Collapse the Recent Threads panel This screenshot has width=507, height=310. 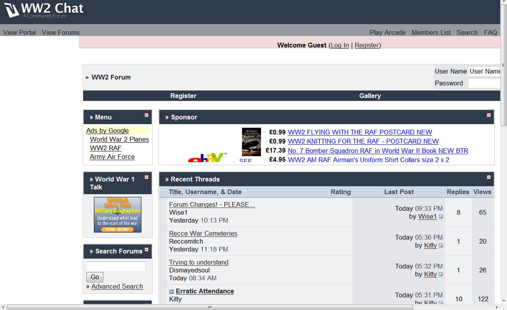click(x=488, y=177)
